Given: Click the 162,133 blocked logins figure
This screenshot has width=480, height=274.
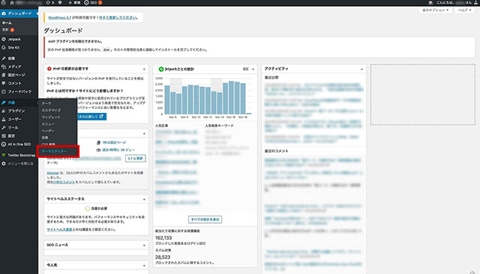Looking at the screenshot, I should pyautogui.click(x=163, y=238).
